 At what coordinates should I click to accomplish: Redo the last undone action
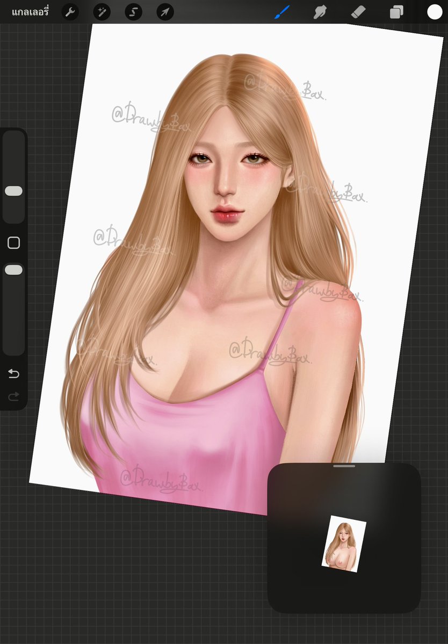click(13, 396)
